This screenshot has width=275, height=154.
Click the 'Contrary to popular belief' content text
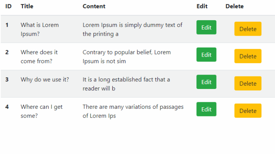127,57
